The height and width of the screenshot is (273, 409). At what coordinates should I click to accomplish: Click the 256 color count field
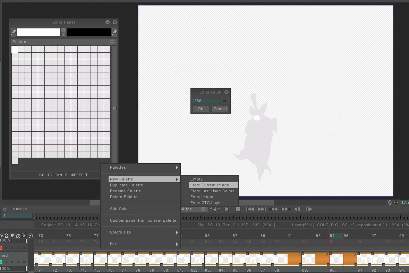(x=206, y=101)
